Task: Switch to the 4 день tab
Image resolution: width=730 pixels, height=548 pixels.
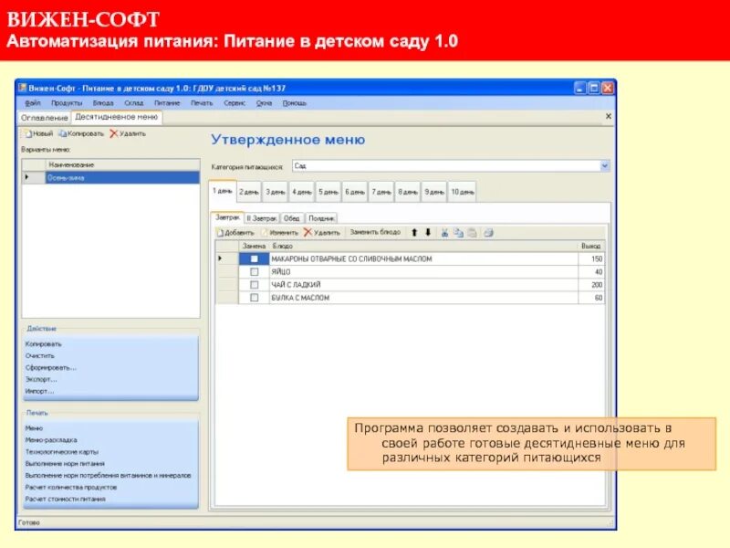Action: [x=302, y=192]
